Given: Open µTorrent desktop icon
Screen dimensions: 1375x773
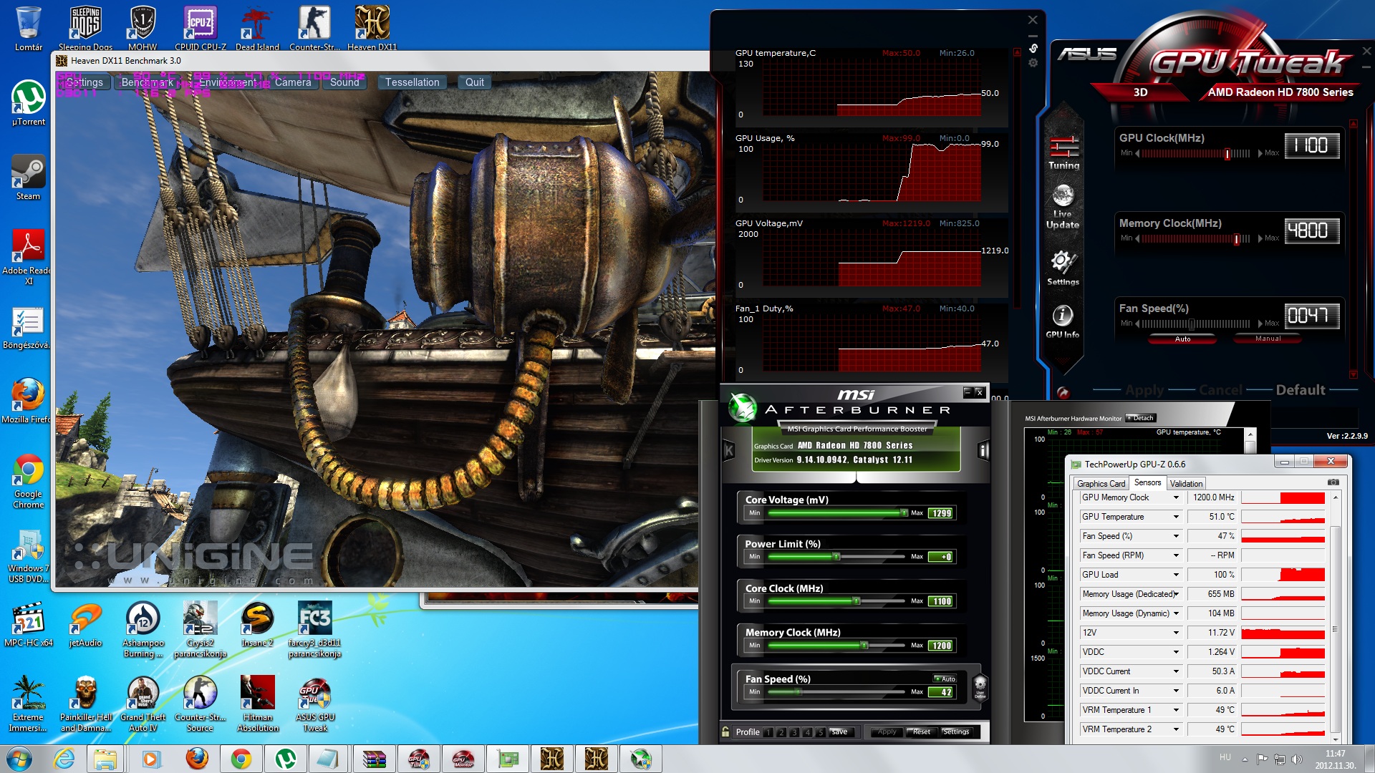Looking at the screenshot, I should click(x=29, y=103).
